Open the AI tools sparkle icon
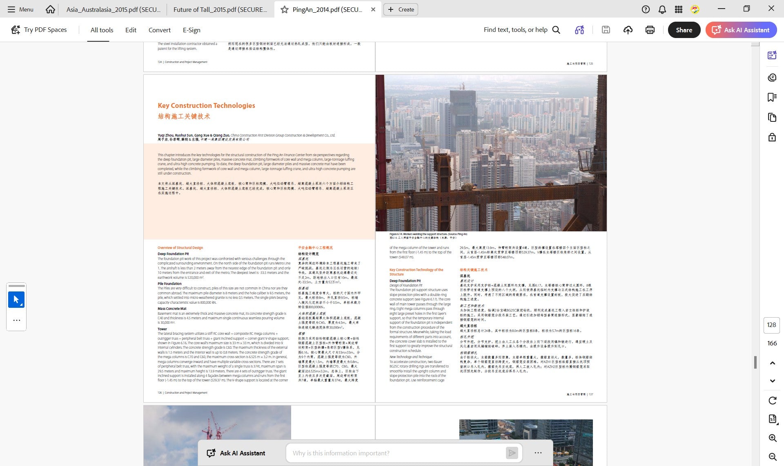 coord(579,30)
